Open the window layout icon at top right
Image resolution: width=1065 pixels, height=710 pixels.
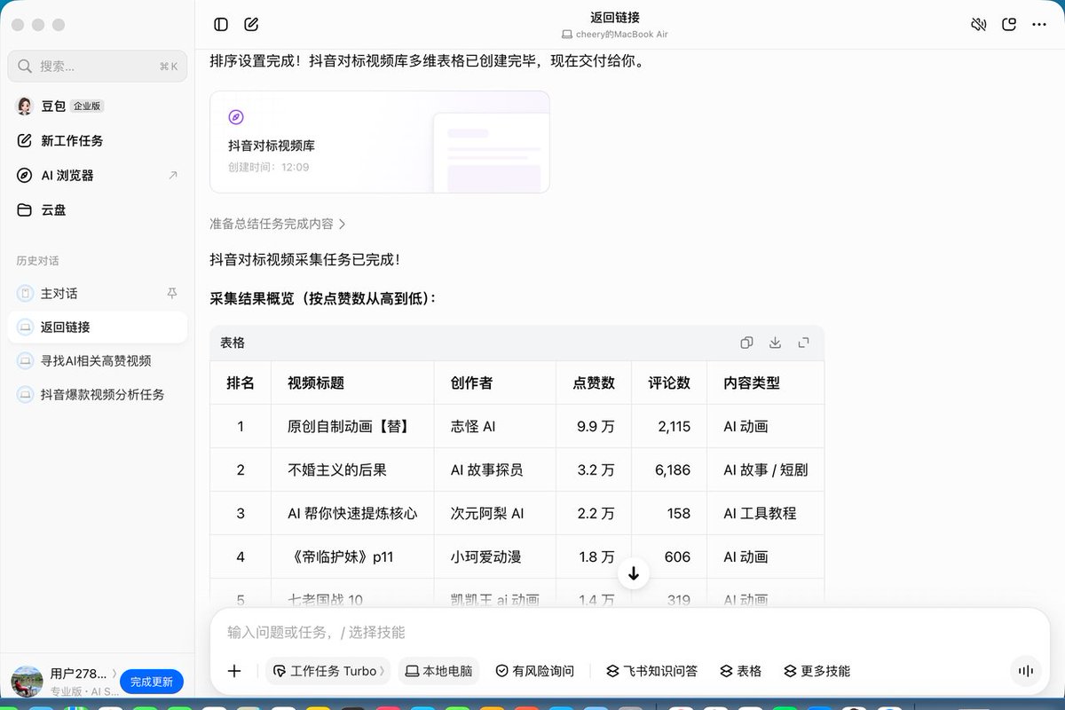[1009, 25]
